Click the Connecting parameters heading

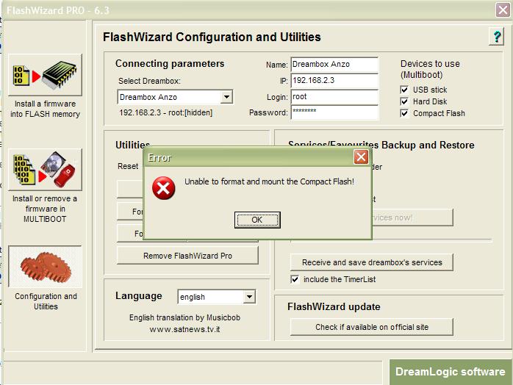[170, 63]
